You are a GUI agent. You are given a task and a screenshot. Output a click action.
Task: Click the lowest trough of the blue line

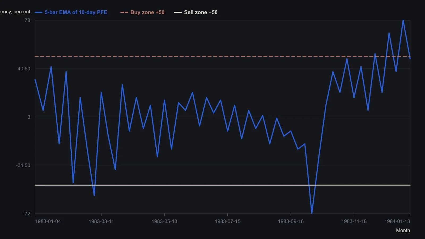pyautogui.click(x=312, y=213)
